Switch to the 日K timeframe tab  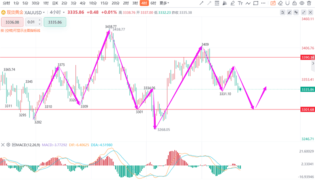coord(55,3)
